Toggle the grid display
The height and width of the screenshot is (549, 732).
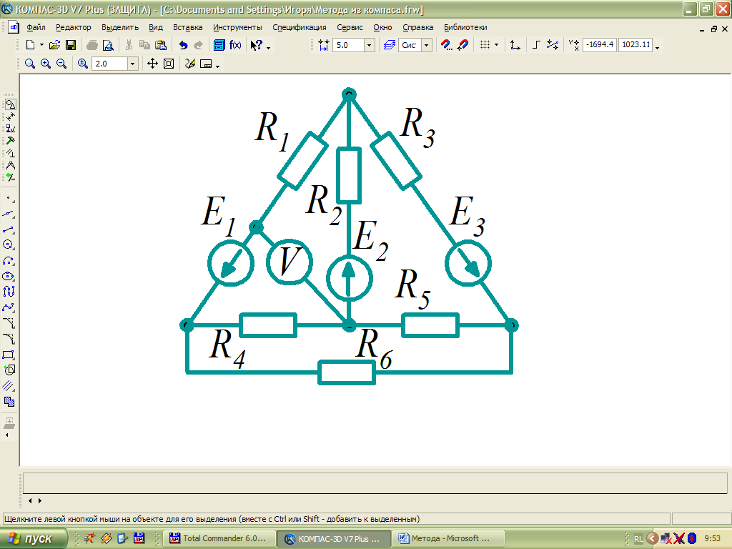point(485,45)
